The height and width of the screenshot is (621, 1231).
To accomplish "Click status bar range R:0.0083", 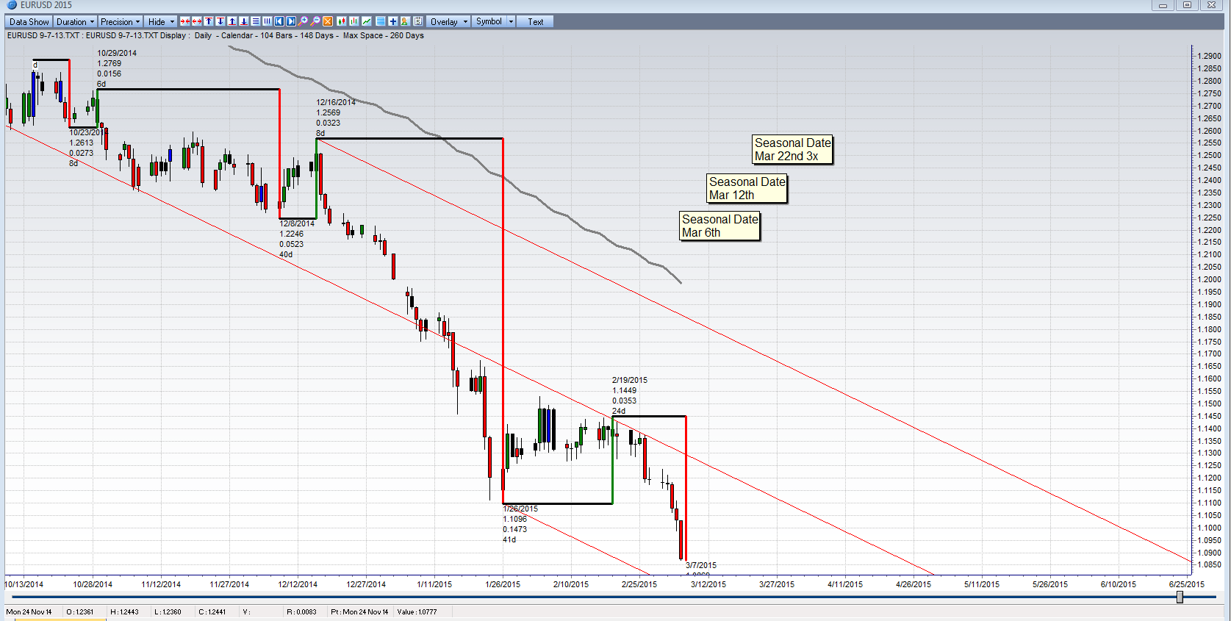I will pos(302,611).
